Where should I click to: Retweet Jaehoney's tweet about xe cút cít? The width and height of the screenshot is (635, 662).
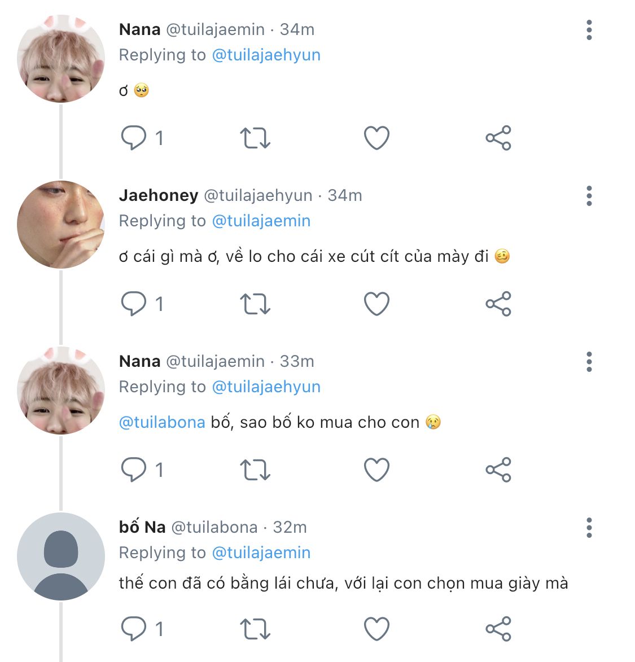pyautogui.click(x=255, y=304)
